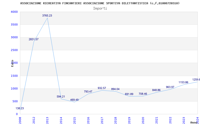Select the 848.86 value label
The height and width of the screenshot is (125, 200).
pos(156,90)
